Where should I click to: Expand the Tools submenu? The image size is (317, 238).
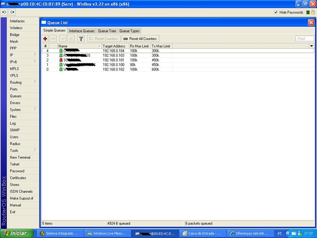(x=35, y=150)
